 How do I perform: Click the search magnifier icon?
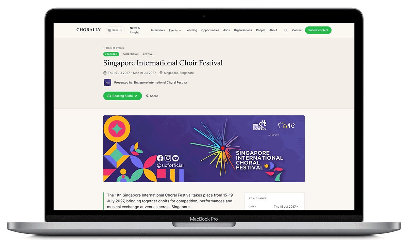click(x=286, y=30)
